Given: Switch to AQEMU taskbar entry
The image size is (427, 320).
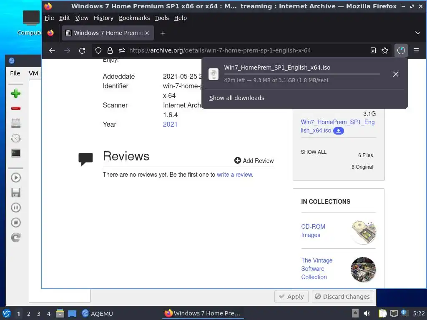Looking at the screenshot, I should [98, 313].
